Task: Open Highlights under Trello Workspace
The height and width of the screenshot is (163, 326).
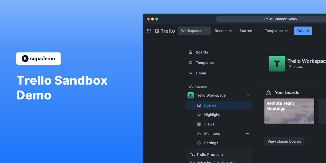Action: coord(212,115)
